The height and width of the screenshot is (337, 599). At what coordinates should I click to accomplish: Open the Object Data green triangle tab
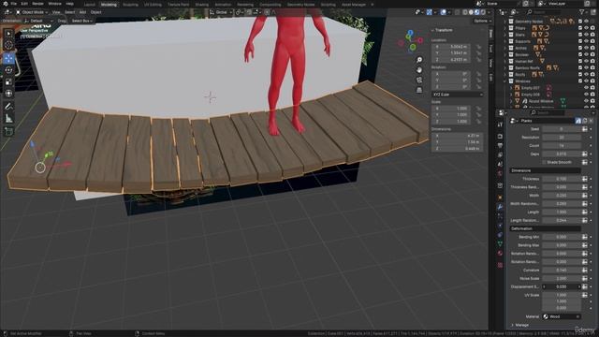500,243
